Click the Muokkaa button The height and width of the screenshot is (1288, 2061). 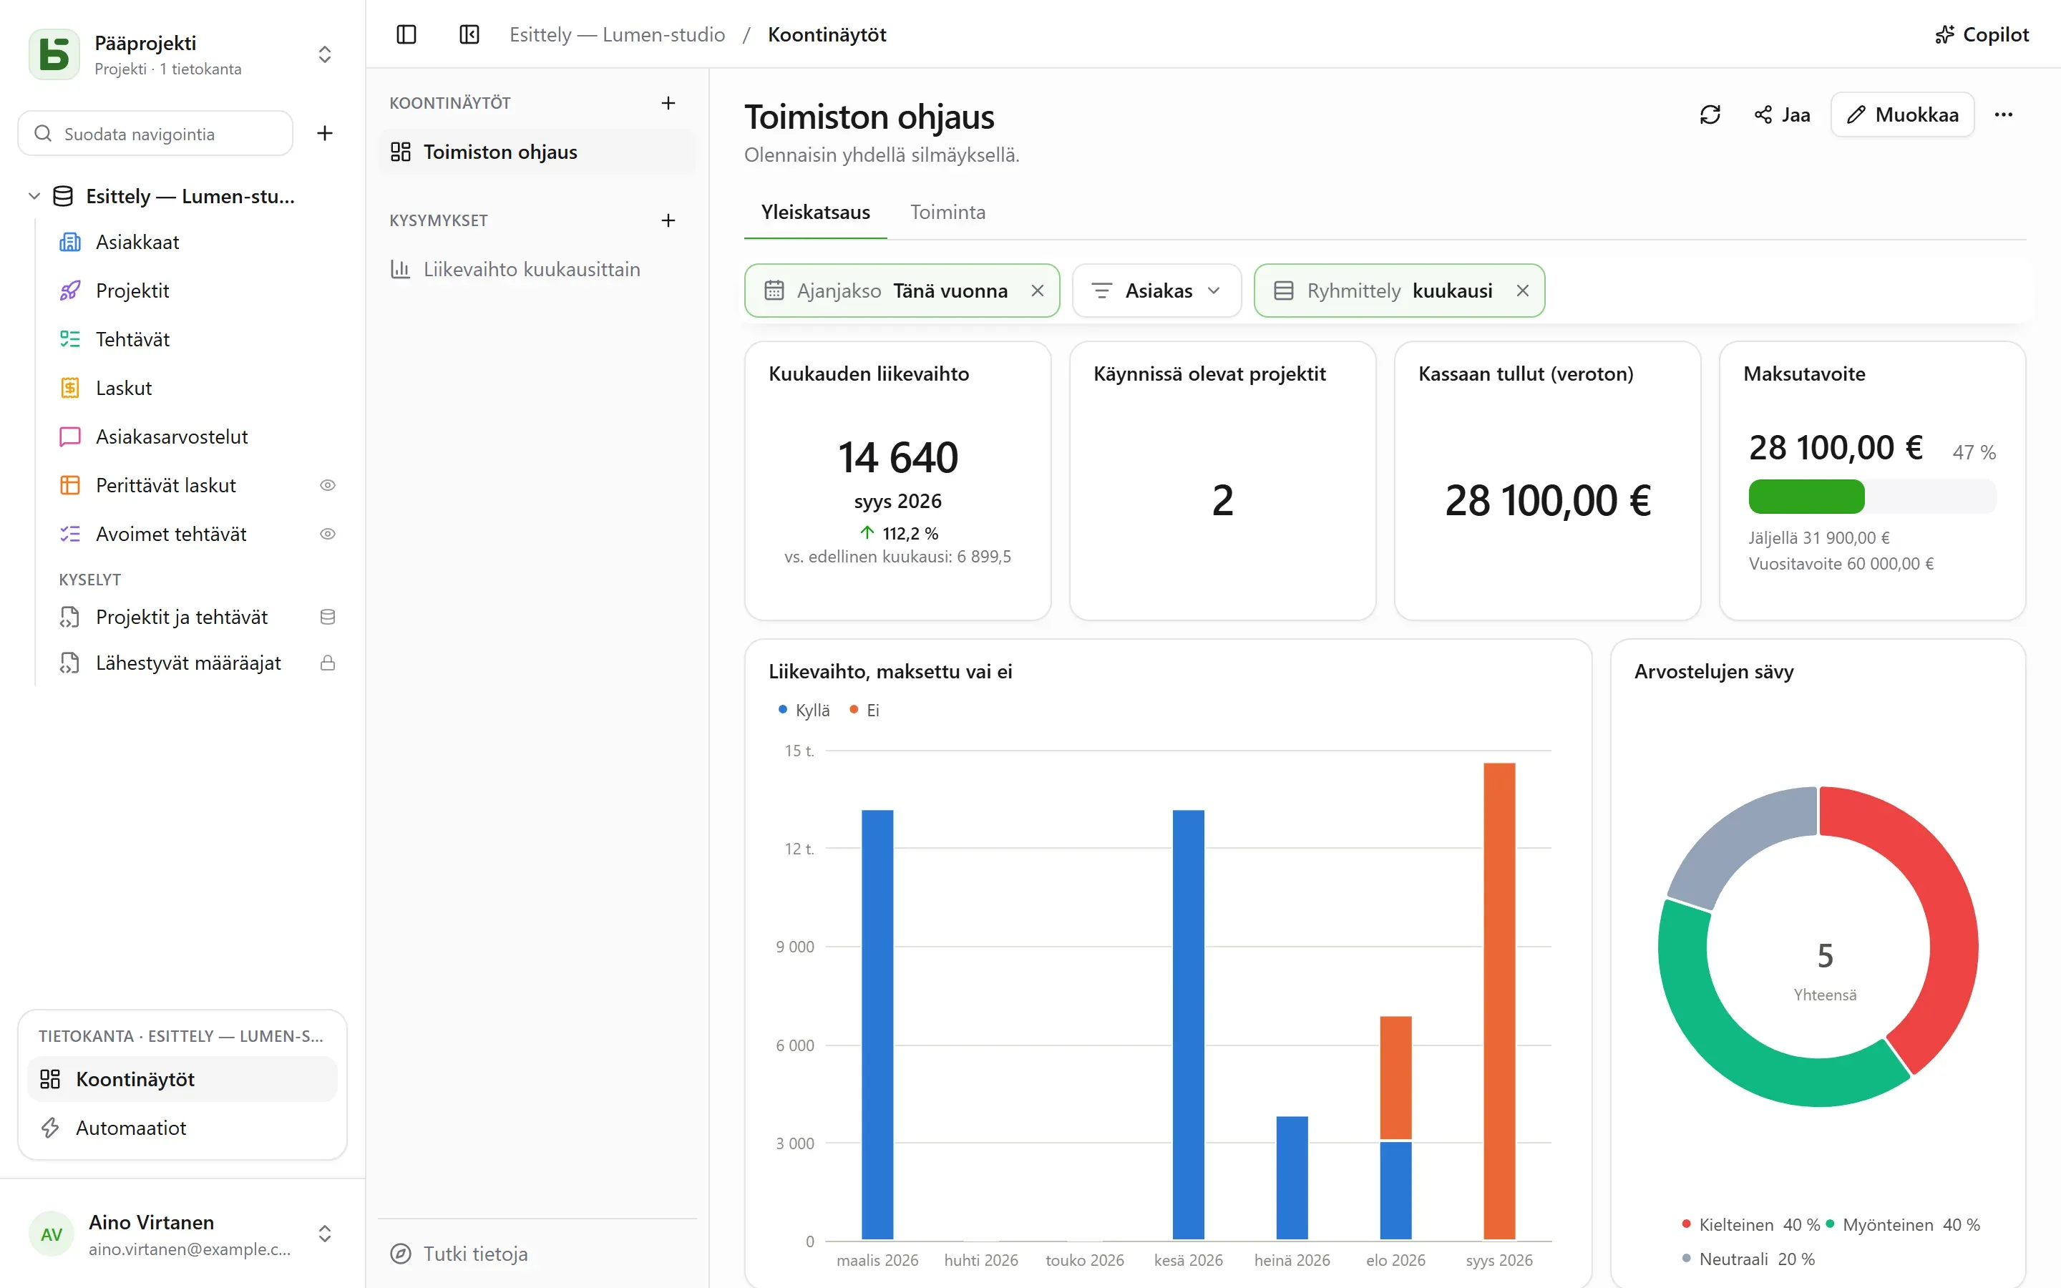pyautogui.click(x=1901, y=115)
